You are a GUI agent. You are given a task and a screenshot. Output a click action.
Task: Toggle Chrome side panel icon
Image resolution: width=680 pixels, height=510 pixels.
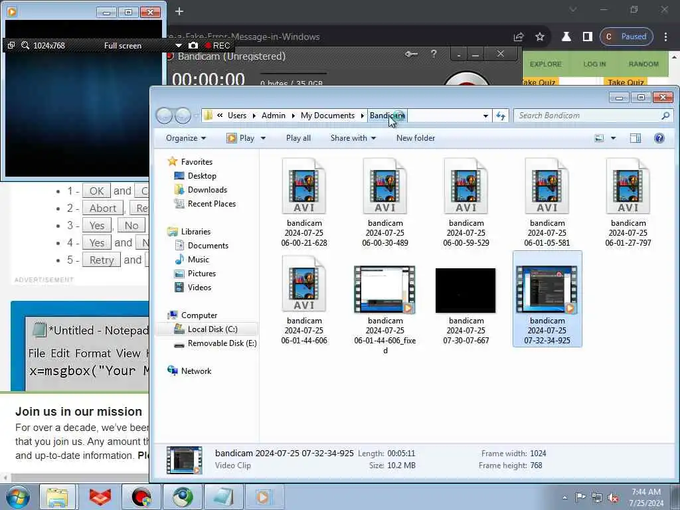[587, 37]
